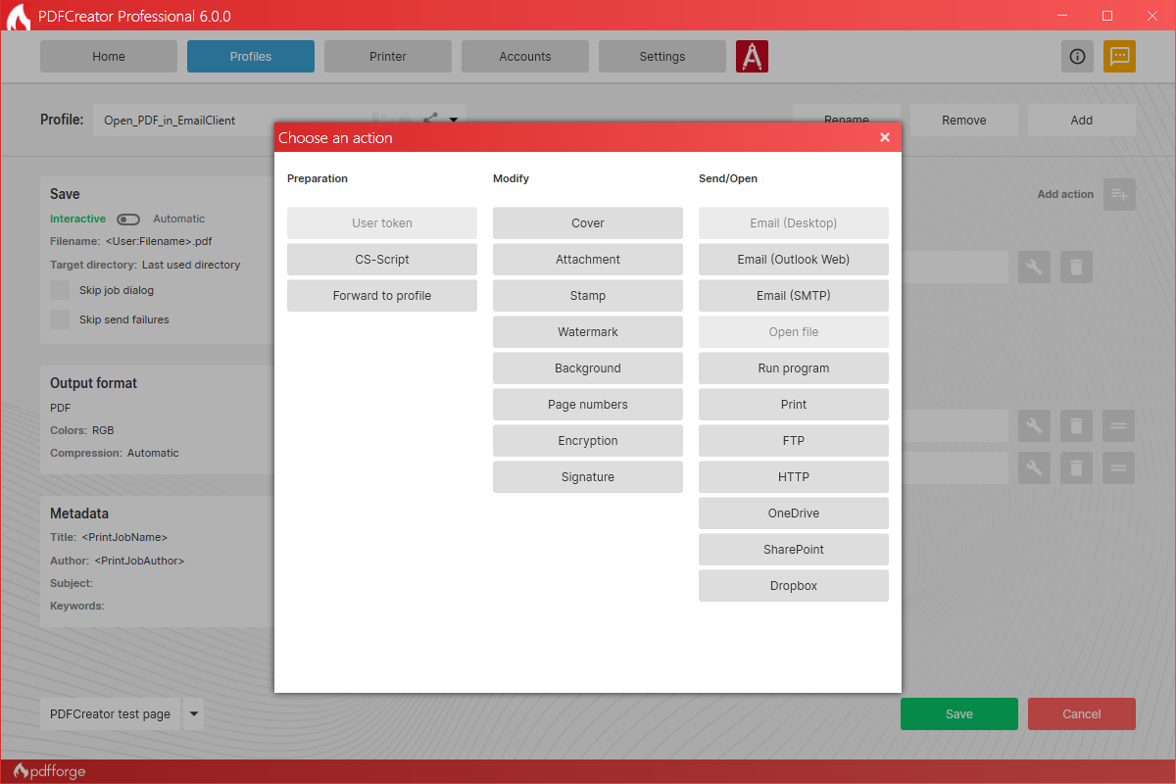Click the wrench icon in the bottom action row
The width and height of the screenshot is (1176, 784).
1034,467
